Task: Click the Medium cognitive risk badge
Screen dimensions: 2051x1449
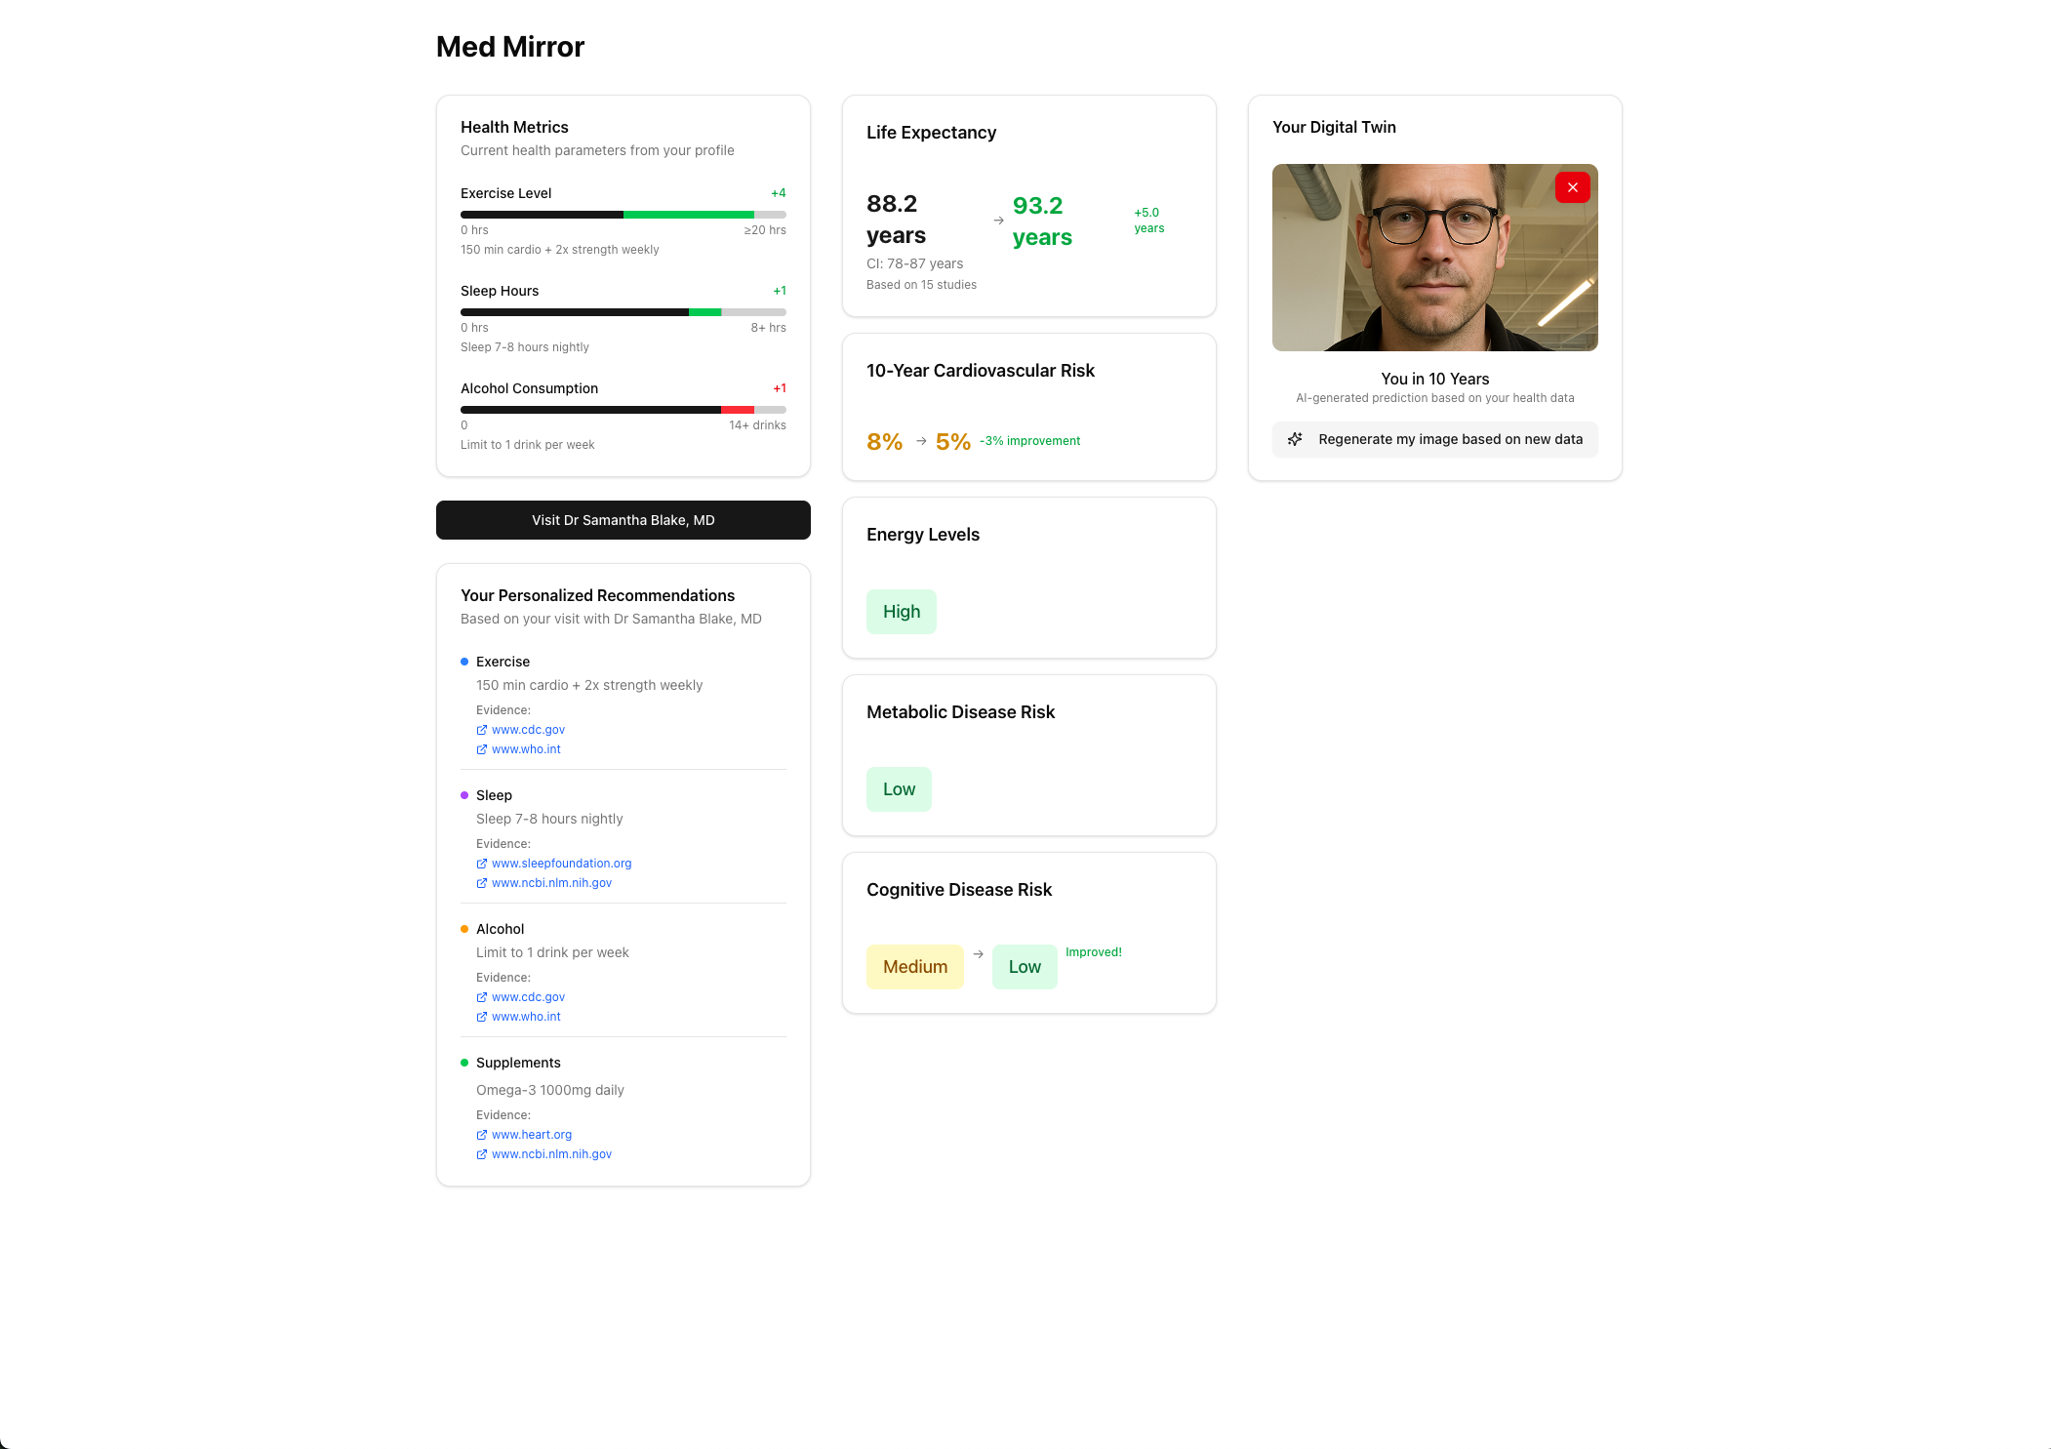Action: click(x=914, y=967)
